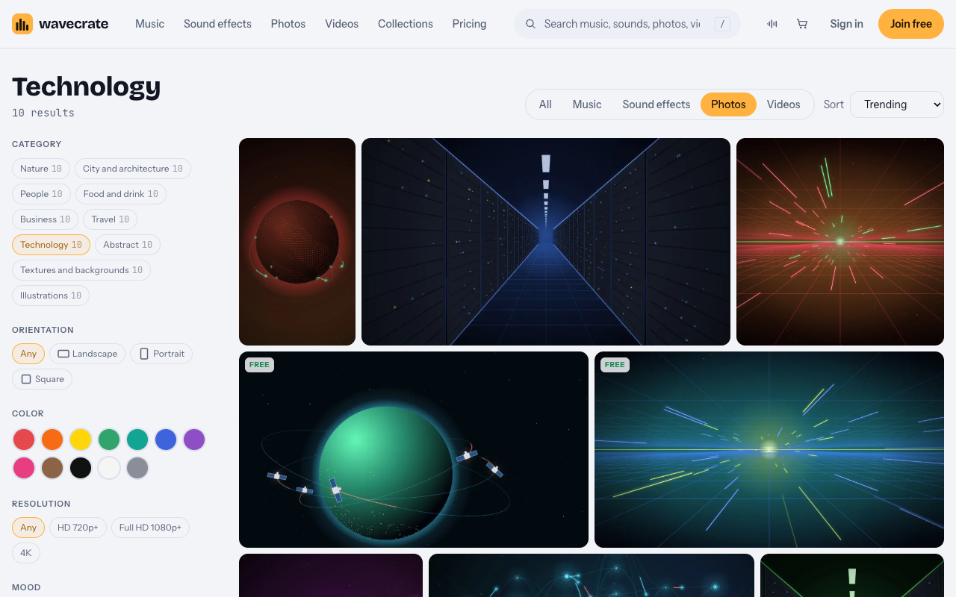Screen dimensions: 956x597
Task: Go to Collections in the navigation
Action: (406, 24)
